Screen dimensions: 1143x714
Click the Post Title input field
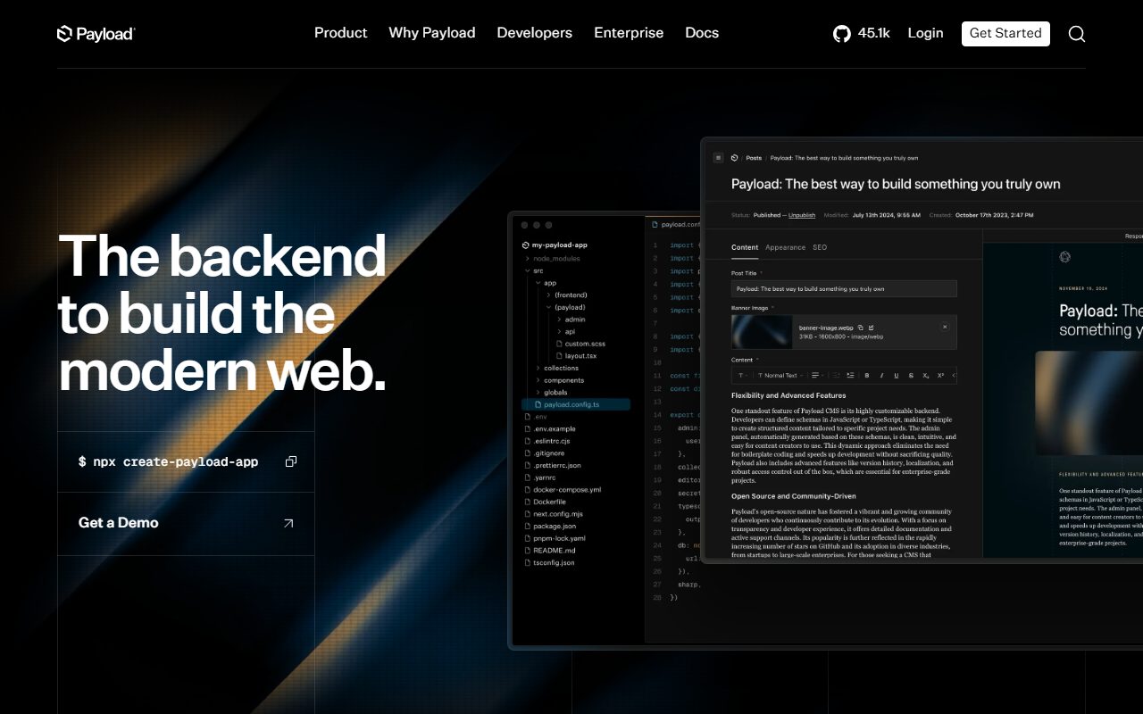tap(844, 289)
